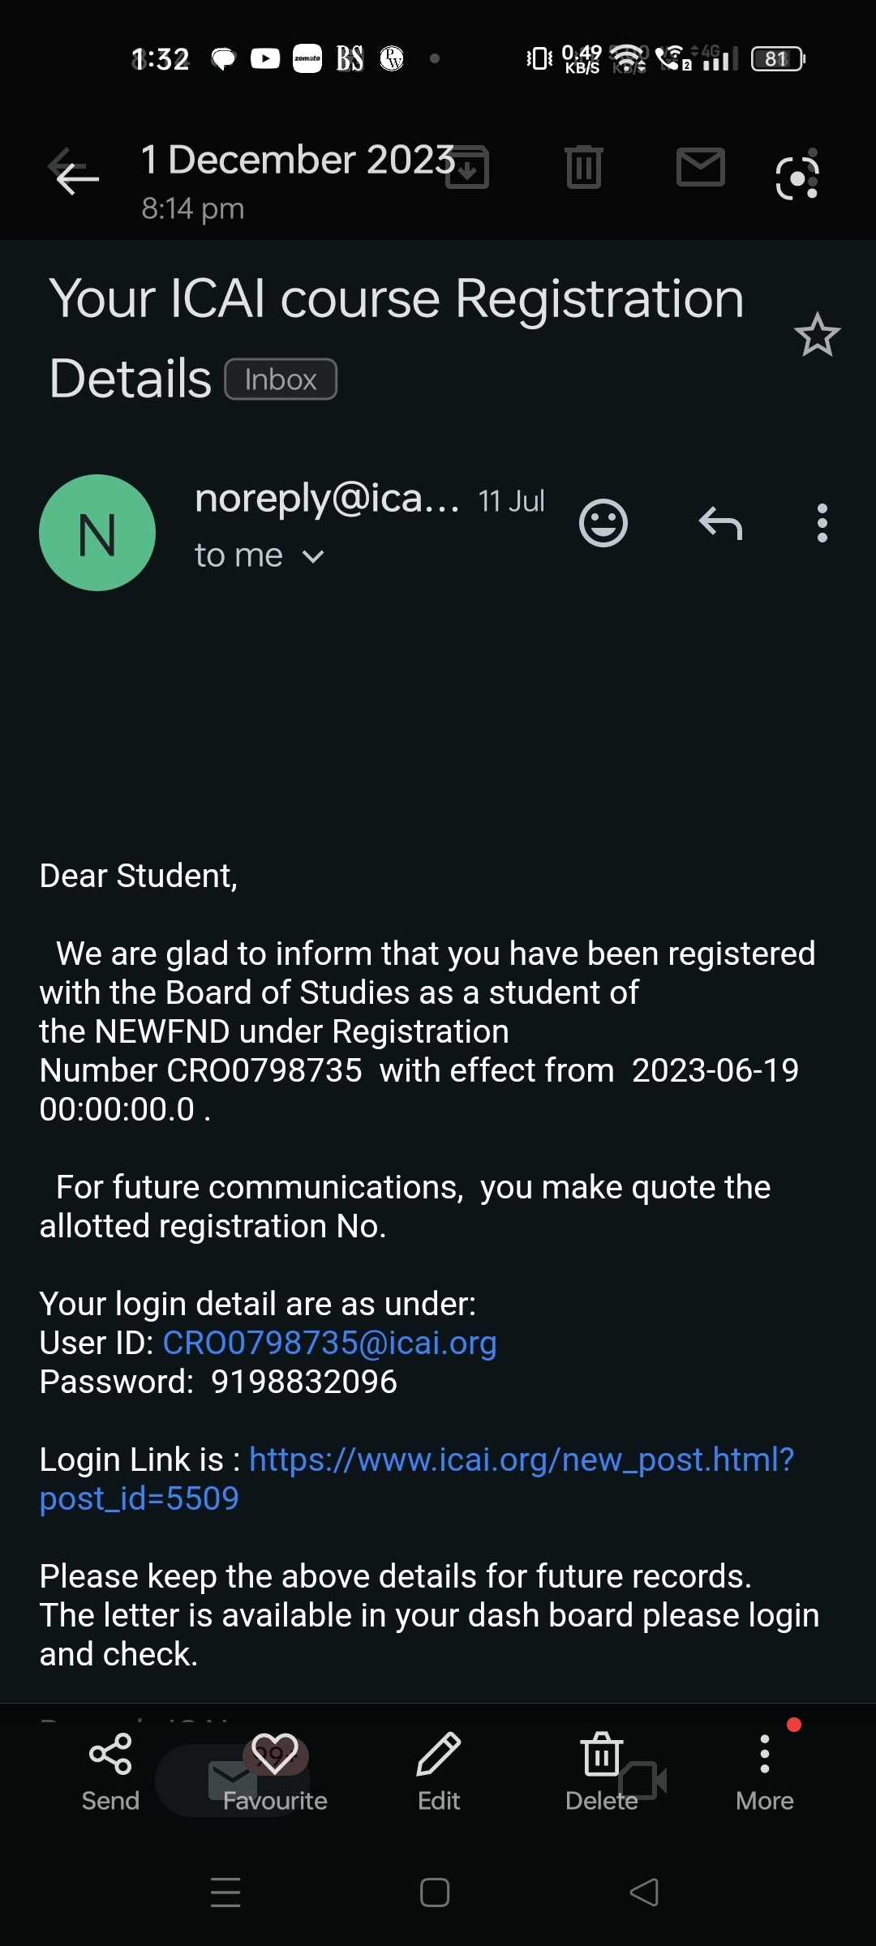This screenshot has height=1946, width=876.
Task: Expand recipient details next to "to me"
Action: (x=313, y=556)
